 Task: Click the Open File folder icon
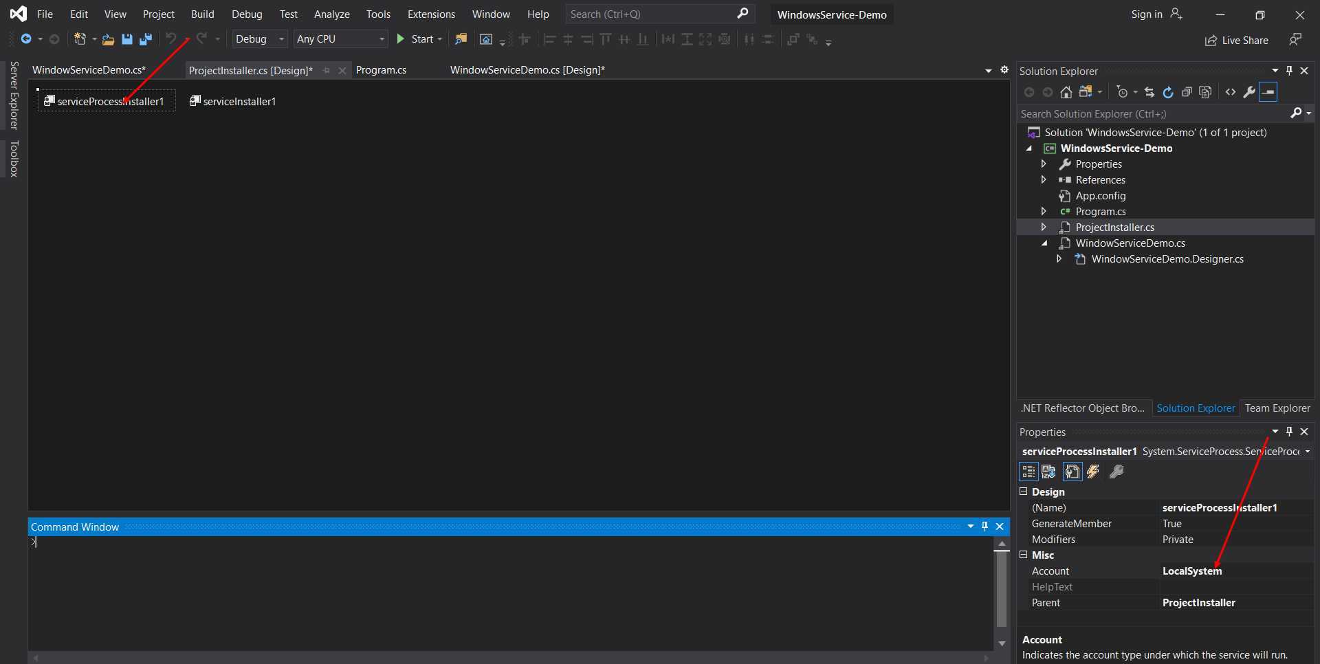pos(108,39)
